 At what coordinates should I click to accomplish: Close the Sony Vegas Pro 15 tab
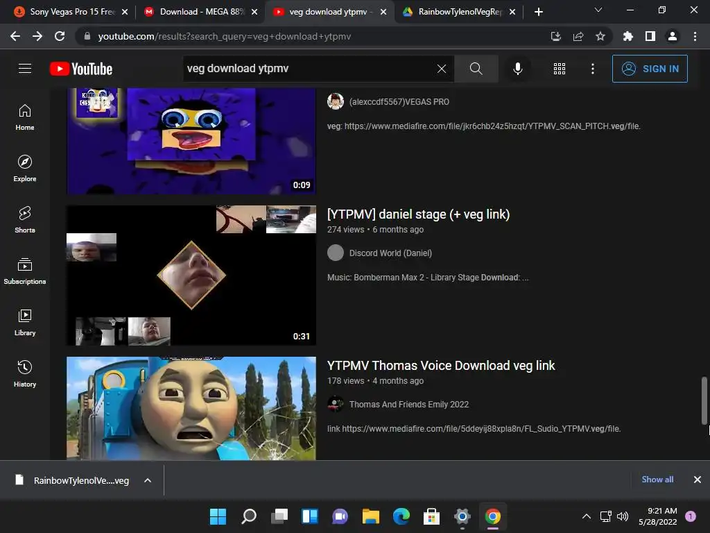click(x=125, y=12)
